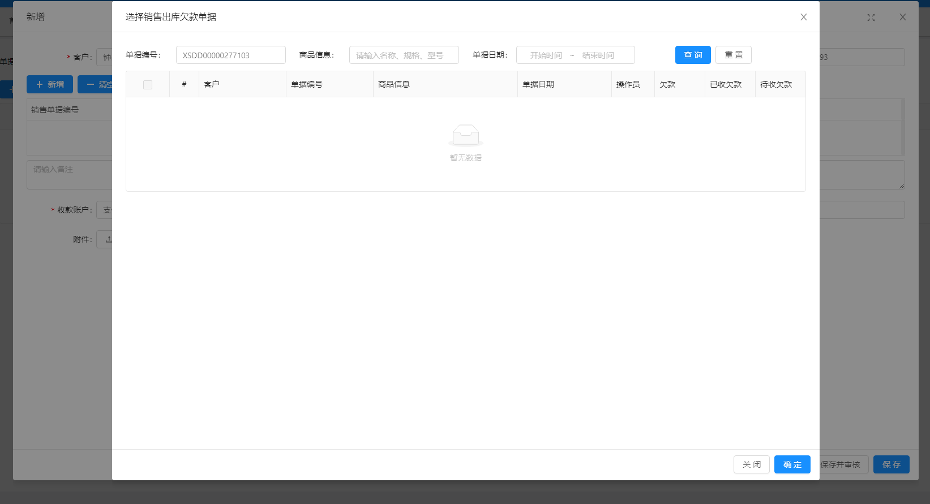Open the 开始时间 date picker

point(546,55)
